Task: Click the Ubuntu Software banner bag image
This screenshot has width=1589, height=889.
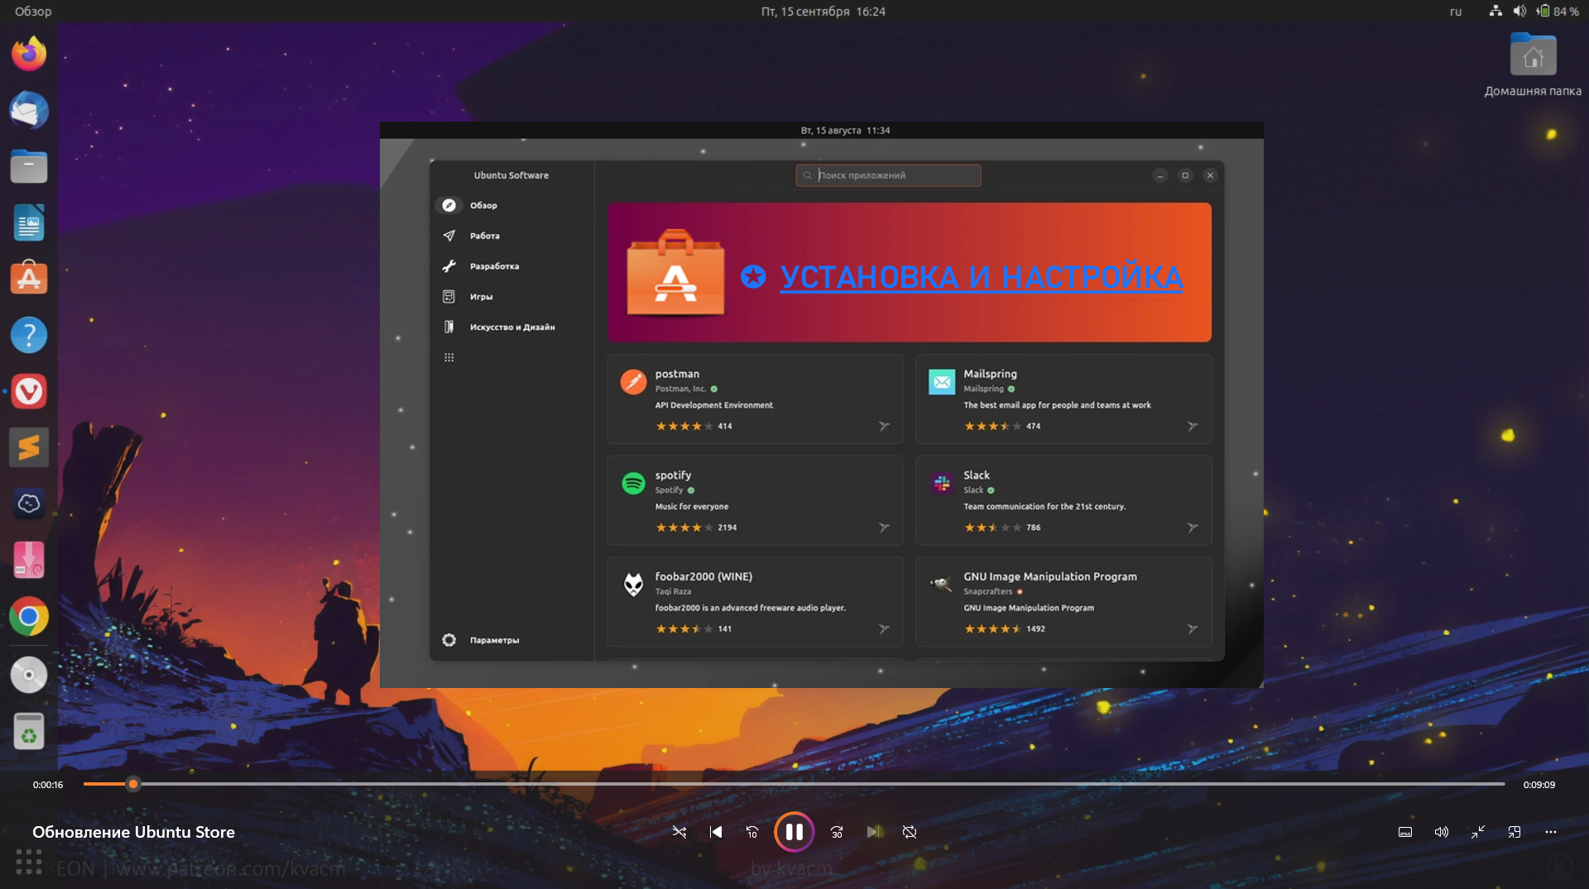Action: (675, 272)
